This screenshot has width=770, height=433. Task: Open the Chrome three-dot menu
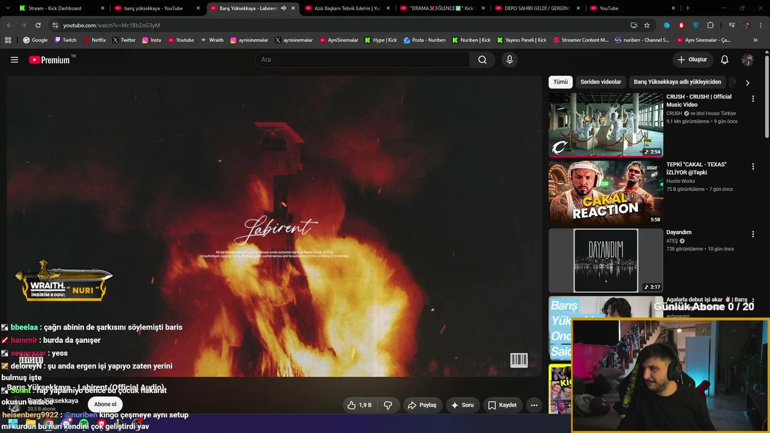coord(762,25)
